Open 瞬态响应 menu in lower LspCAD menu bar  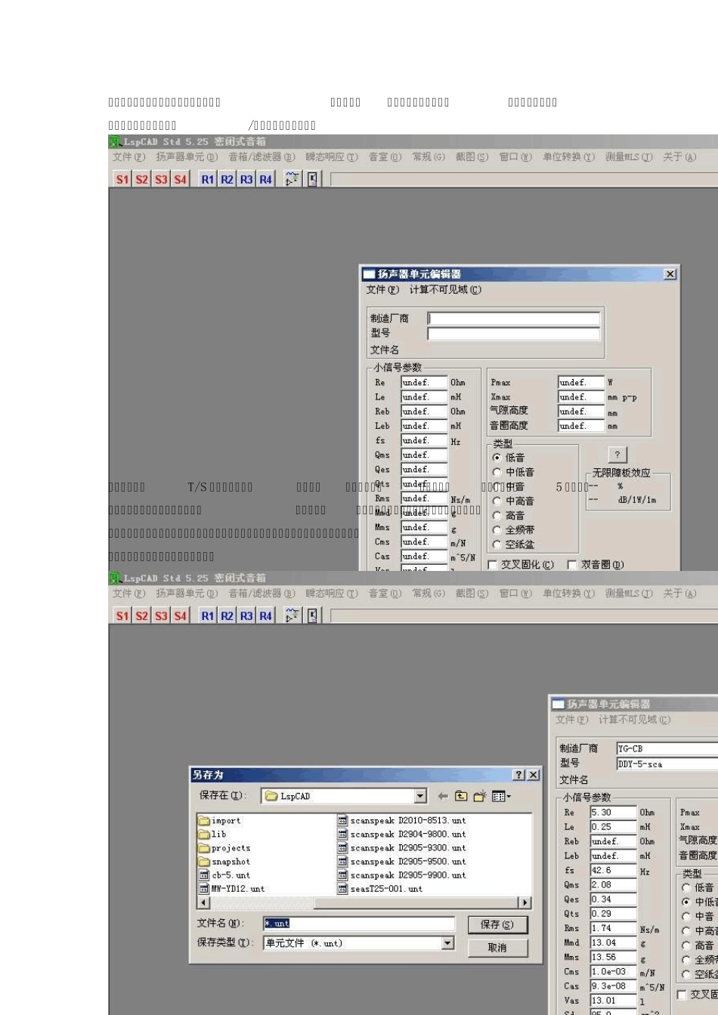[x=332, y=594]
